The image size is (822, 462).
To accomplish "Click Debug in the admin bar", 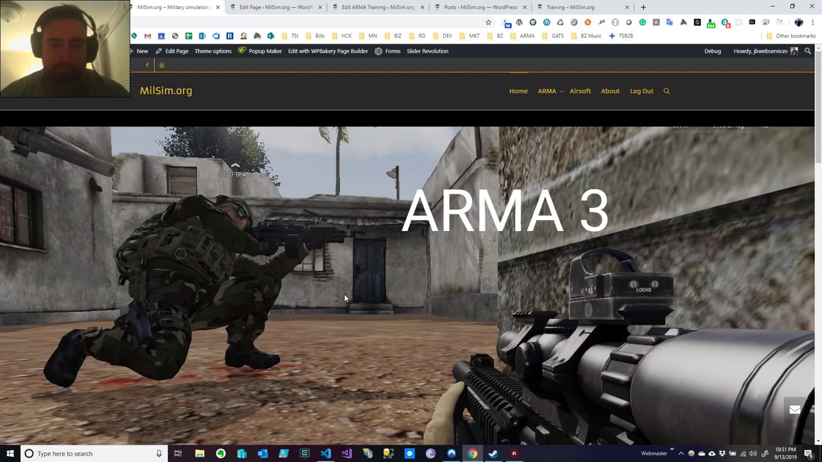I will pyautogui.click(x=713, y=51).
